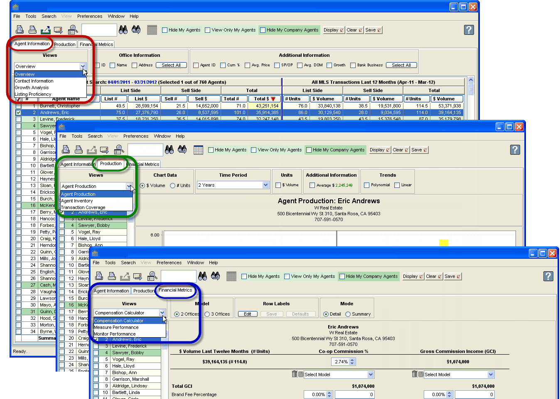Toggle Hide My Agents in Agent Information window
This screenshot has height=399, width=560.
click(165, 30)
